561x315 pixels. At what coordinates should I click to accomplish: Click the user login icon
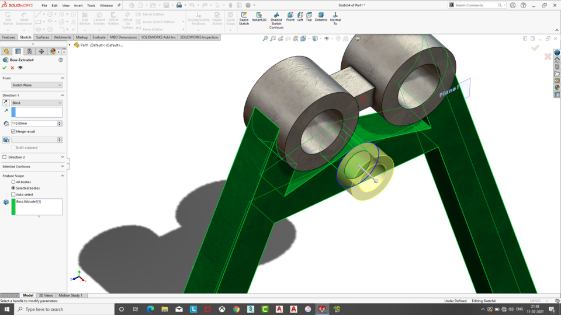(x=512, y=5)
